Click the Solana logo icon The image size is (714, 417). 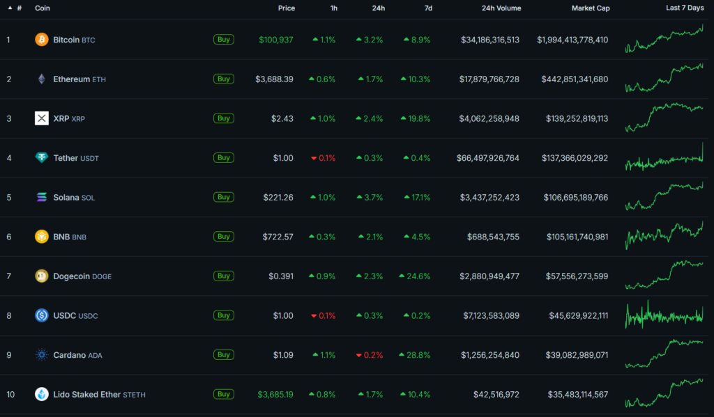(42, 198)
